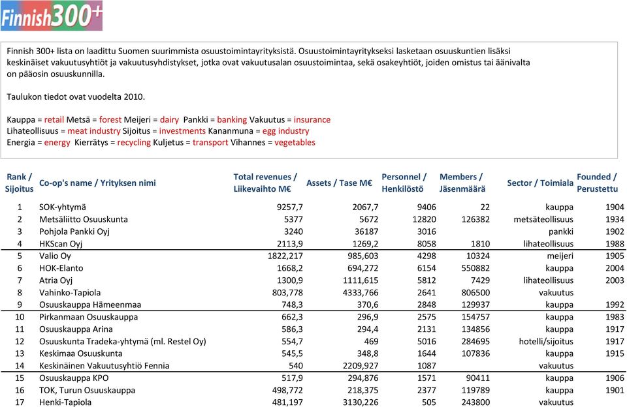The width and height of the screenshot is (627, 407).
Task: Select Osuuskunta Tradeka-yhtymä (ml. Restel Oy)
Action: (123, 342)
